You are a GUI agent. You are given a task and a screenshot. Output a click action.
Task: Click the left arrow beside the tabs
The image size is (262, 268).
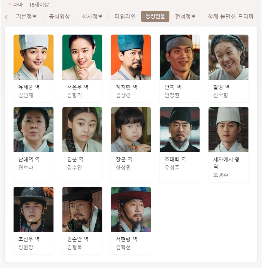point(6,17)
